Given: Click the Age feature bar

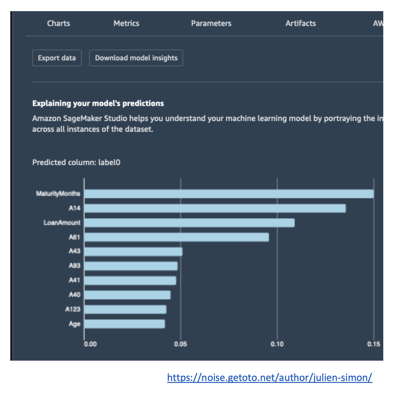Looking at the screenshot, I should pyautogui.click(x=125, y=324).
